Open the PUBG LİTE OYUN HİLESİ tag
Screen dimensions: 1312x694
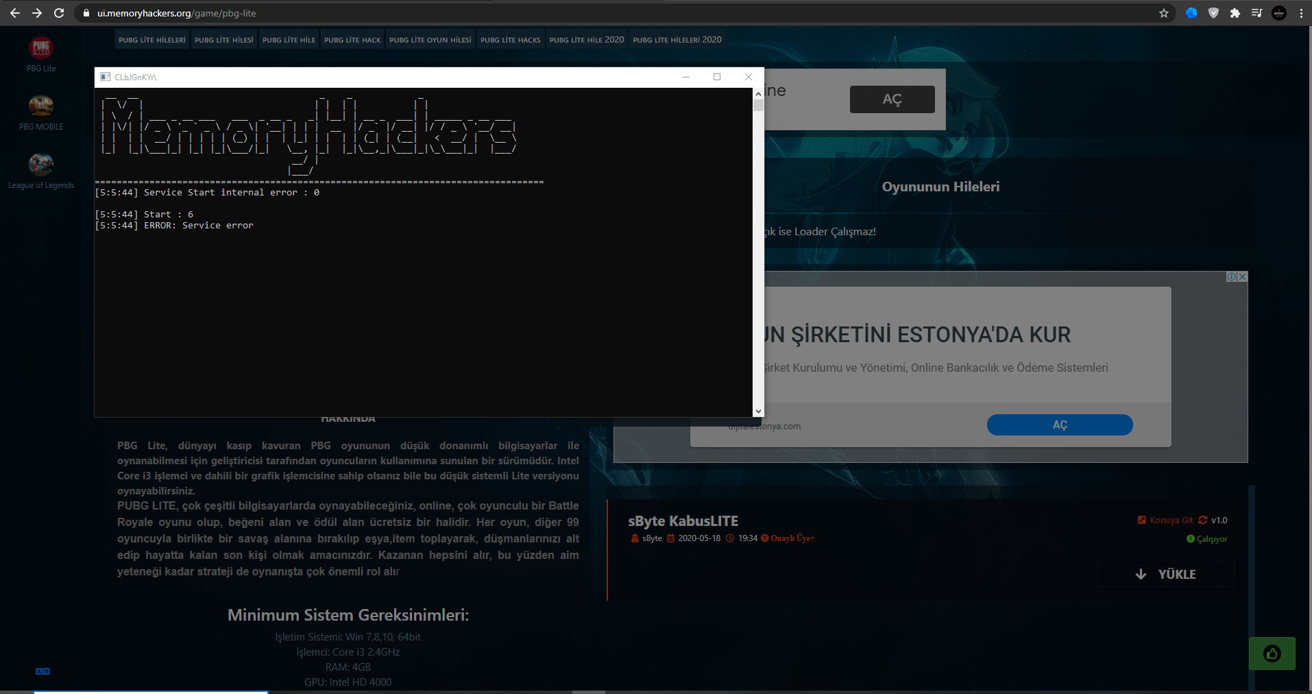tap(430, 40)
